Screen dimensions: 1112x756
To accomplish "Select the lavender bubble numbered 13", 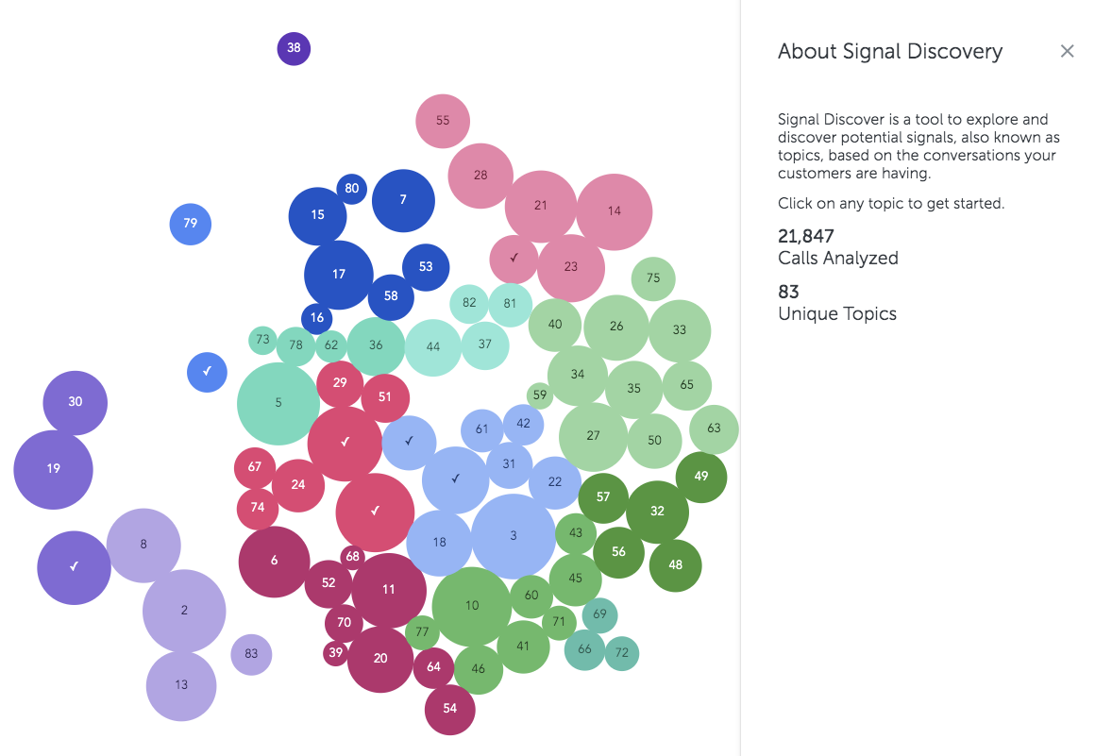I will pos(181,686).
